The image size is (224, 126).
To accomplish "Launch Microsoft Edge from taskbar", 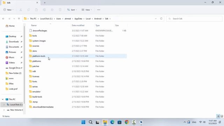I will tap(112, 122).
